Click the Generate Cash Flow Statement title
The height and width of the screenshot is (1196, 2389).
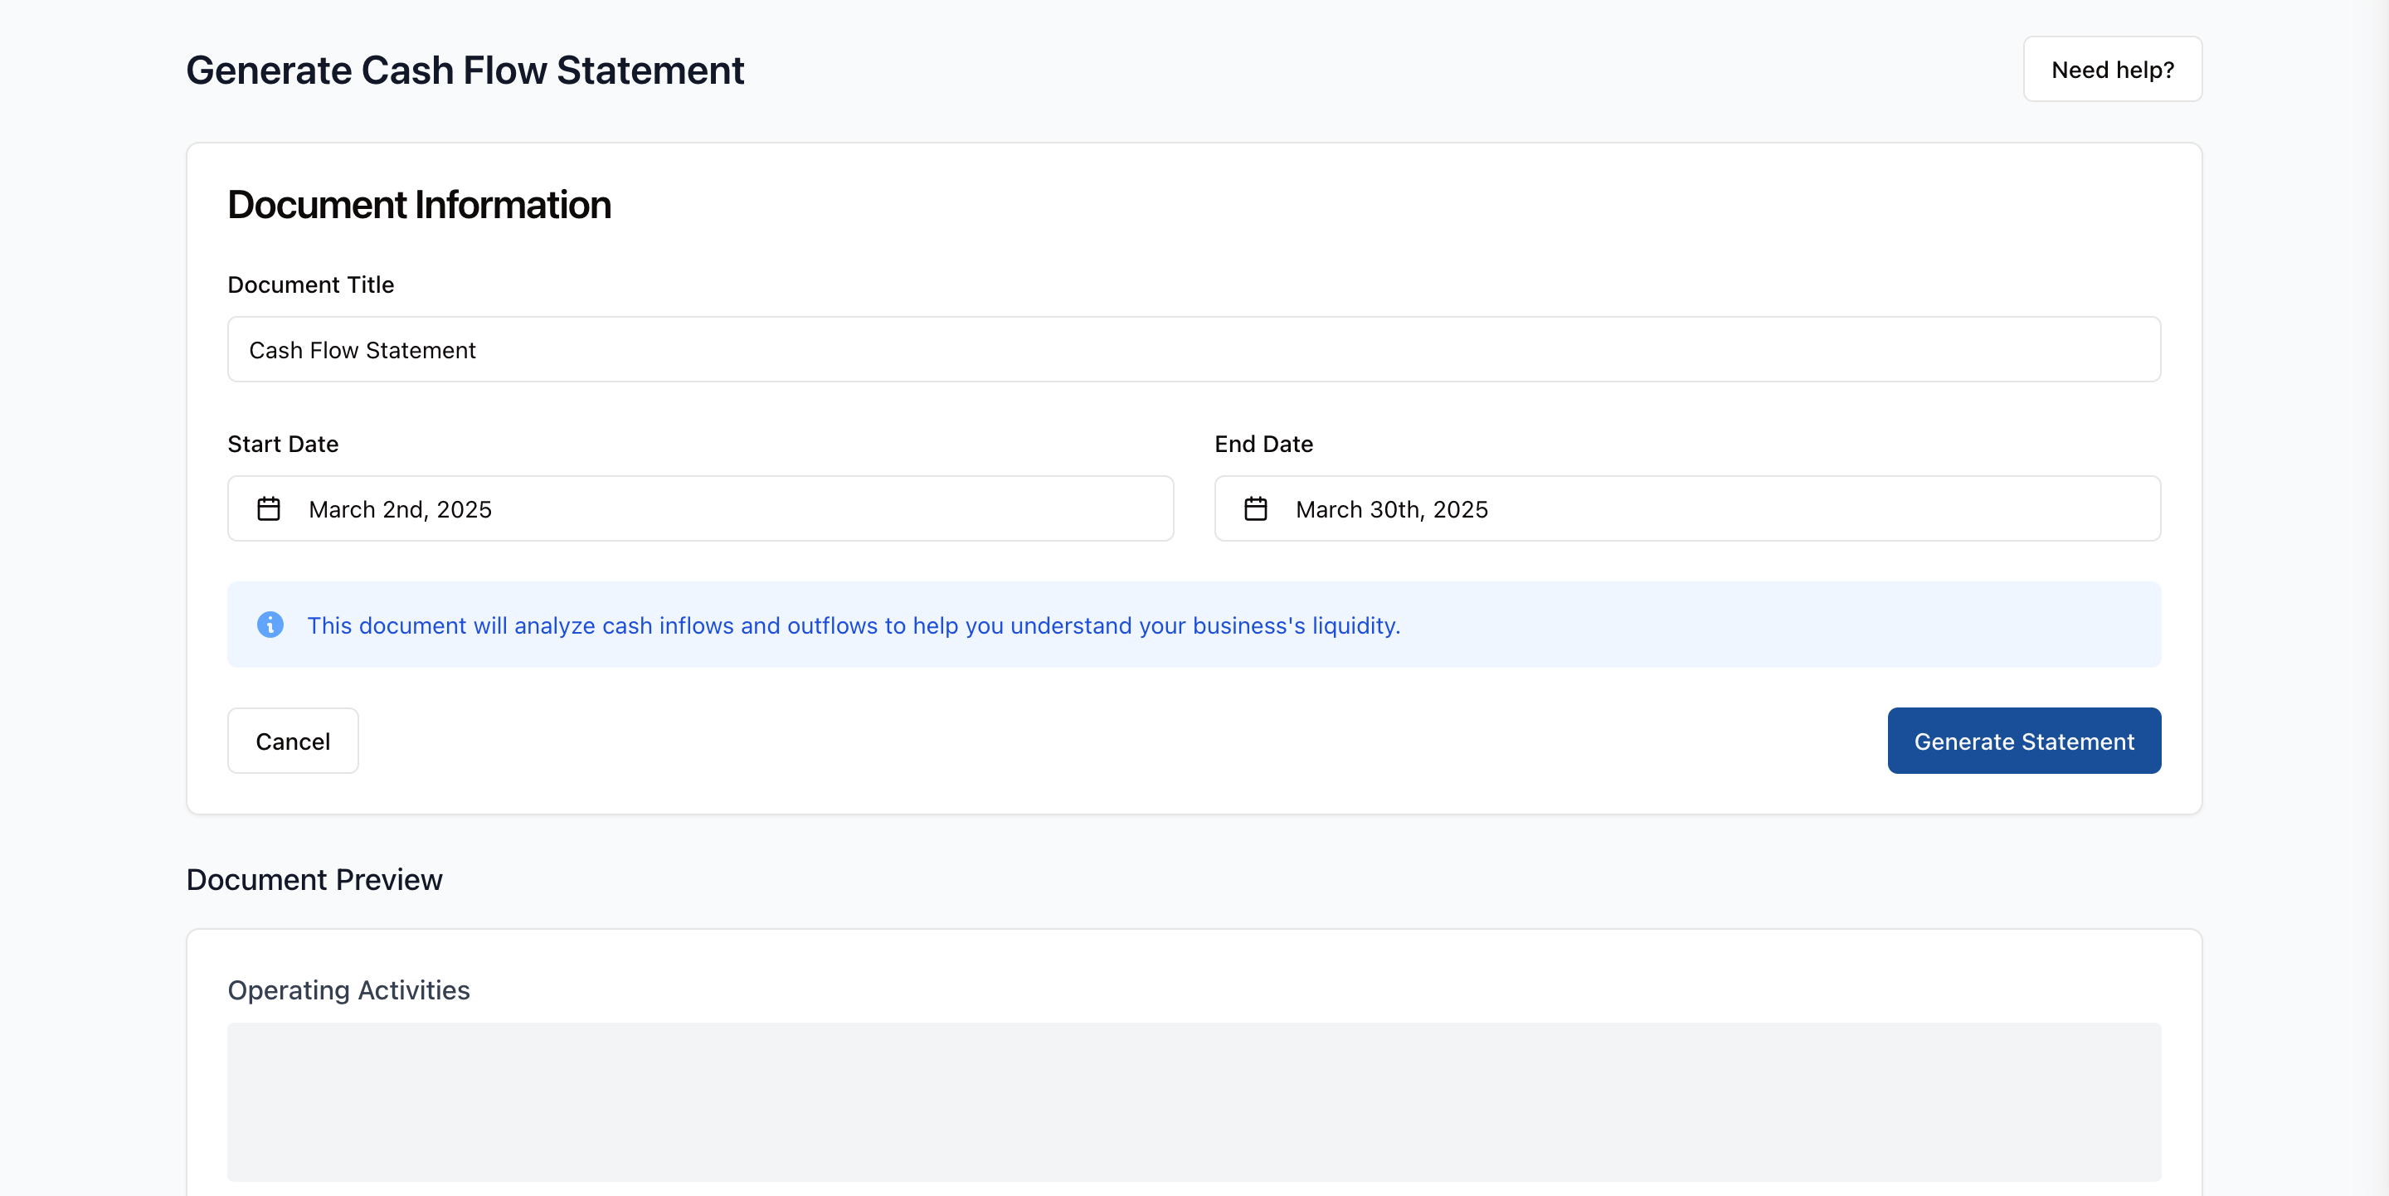click(x=465, y=70)
